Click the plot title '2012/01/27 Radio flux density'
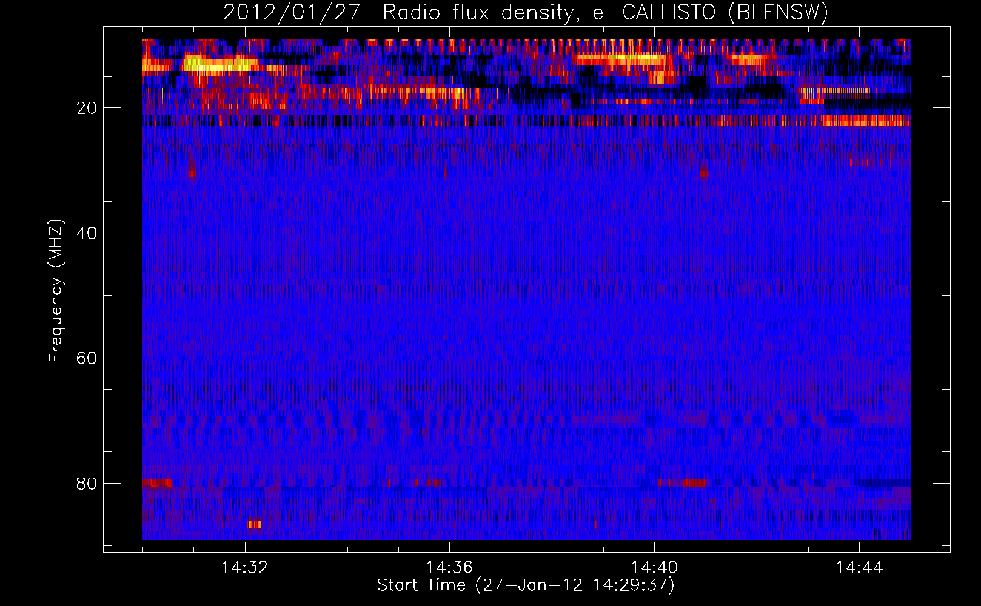 (x=398, y=12)
